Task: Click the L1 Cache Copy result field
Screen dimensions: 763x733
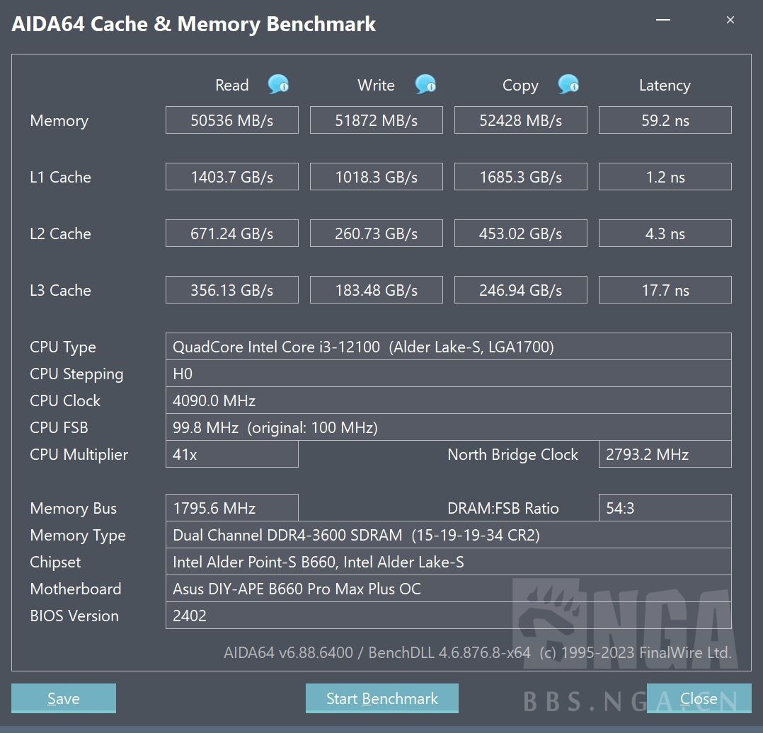Action: (x=520, y=176)
